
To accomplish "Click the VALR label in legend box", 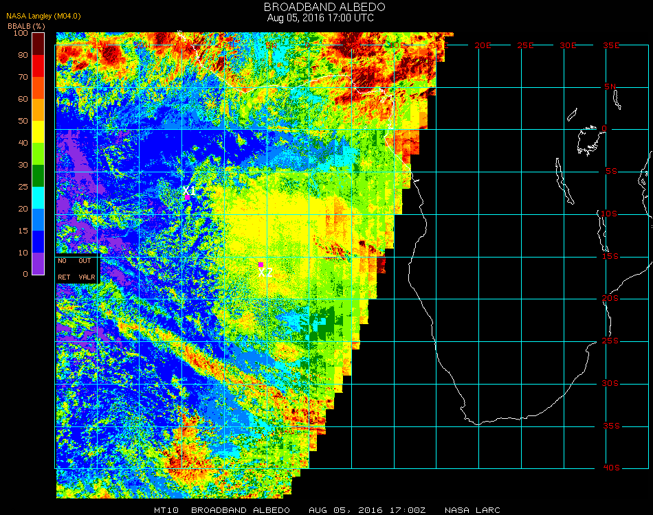I will click(x=87, y=277).
